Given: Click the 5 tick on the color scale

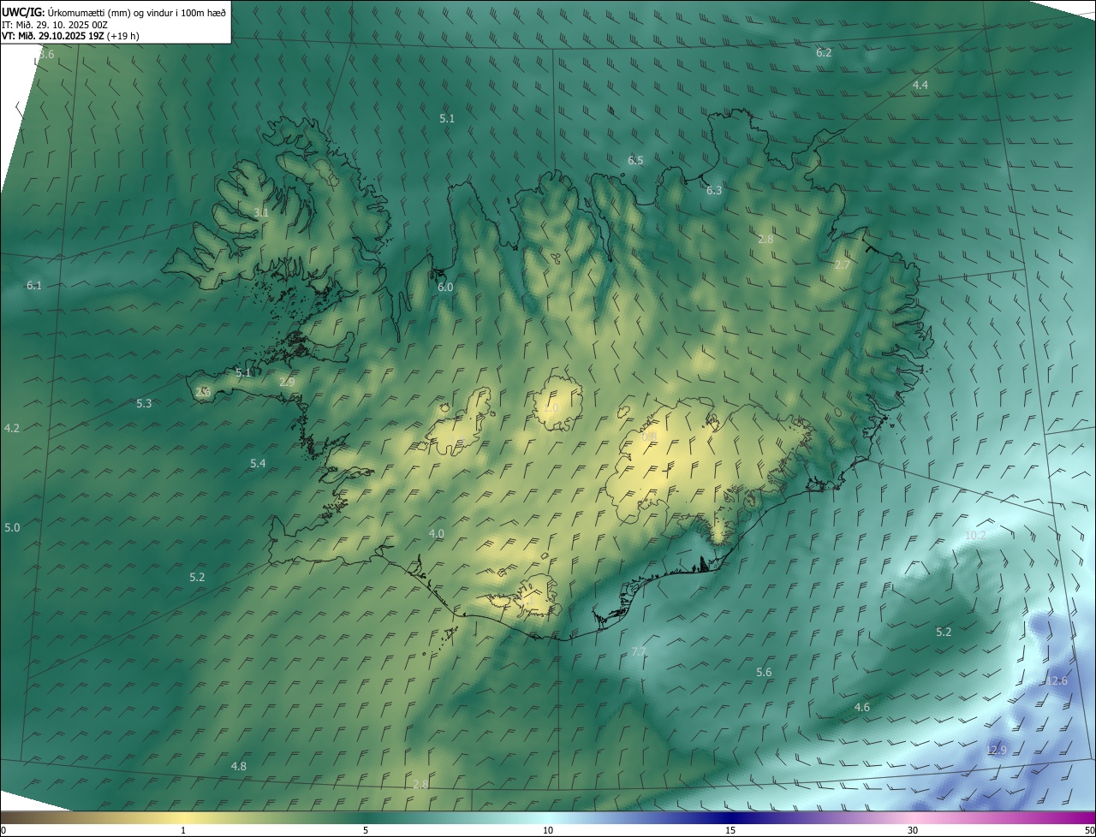Looking at the screenshot, I should click(366, 831).
